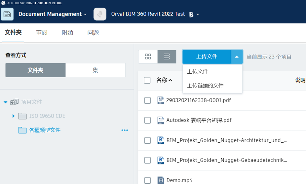This screenshot has height=184, width=306.
Task: Switch to list view icon
Action: pos(167,56)
